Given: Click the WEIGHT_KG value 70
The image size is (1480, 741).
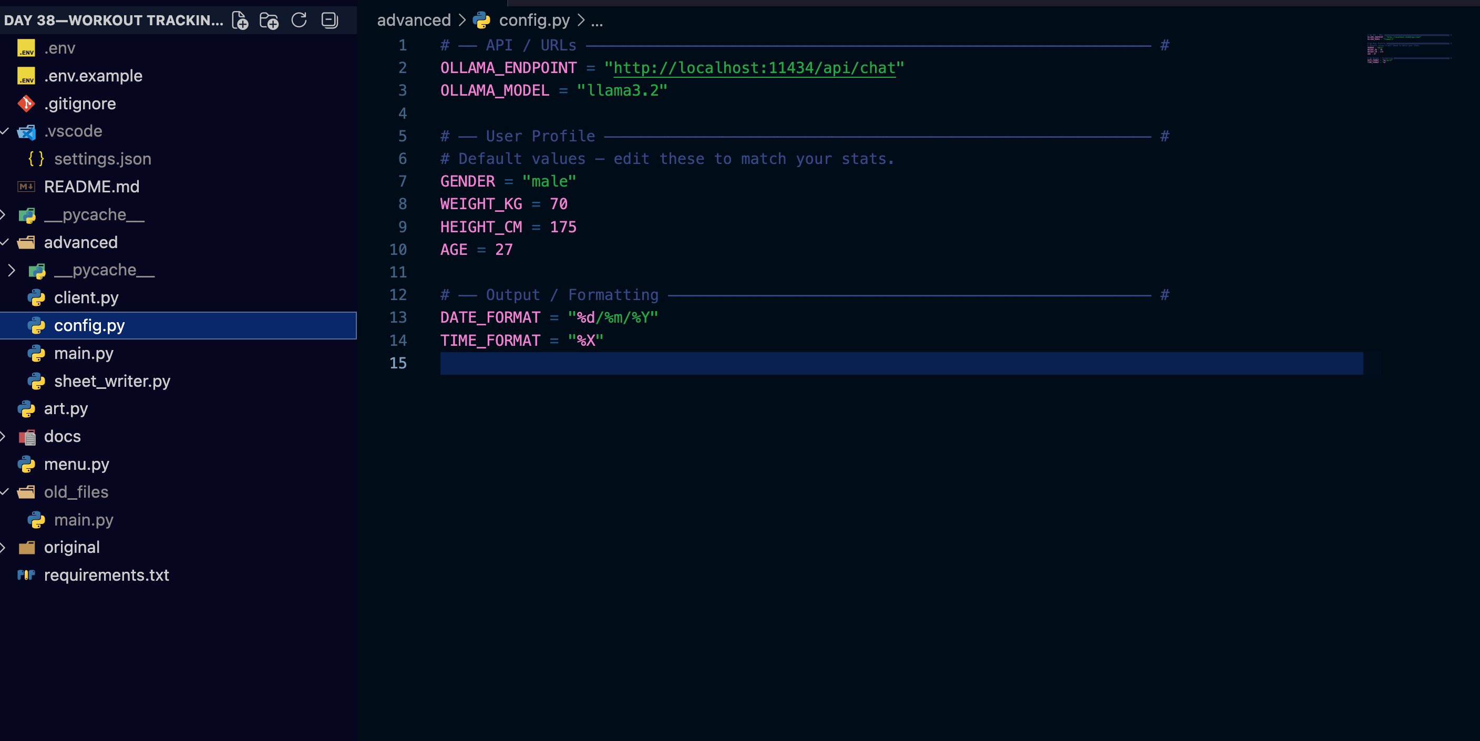Looking at the screenshot, I should pyautogui.click(x=559, y=204).
